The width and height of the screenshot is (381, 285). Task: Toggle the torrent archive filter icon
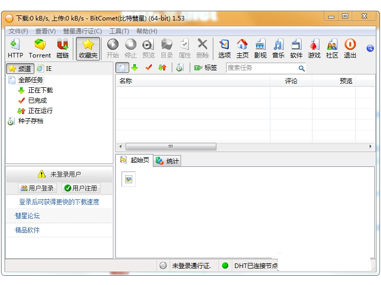180,68
